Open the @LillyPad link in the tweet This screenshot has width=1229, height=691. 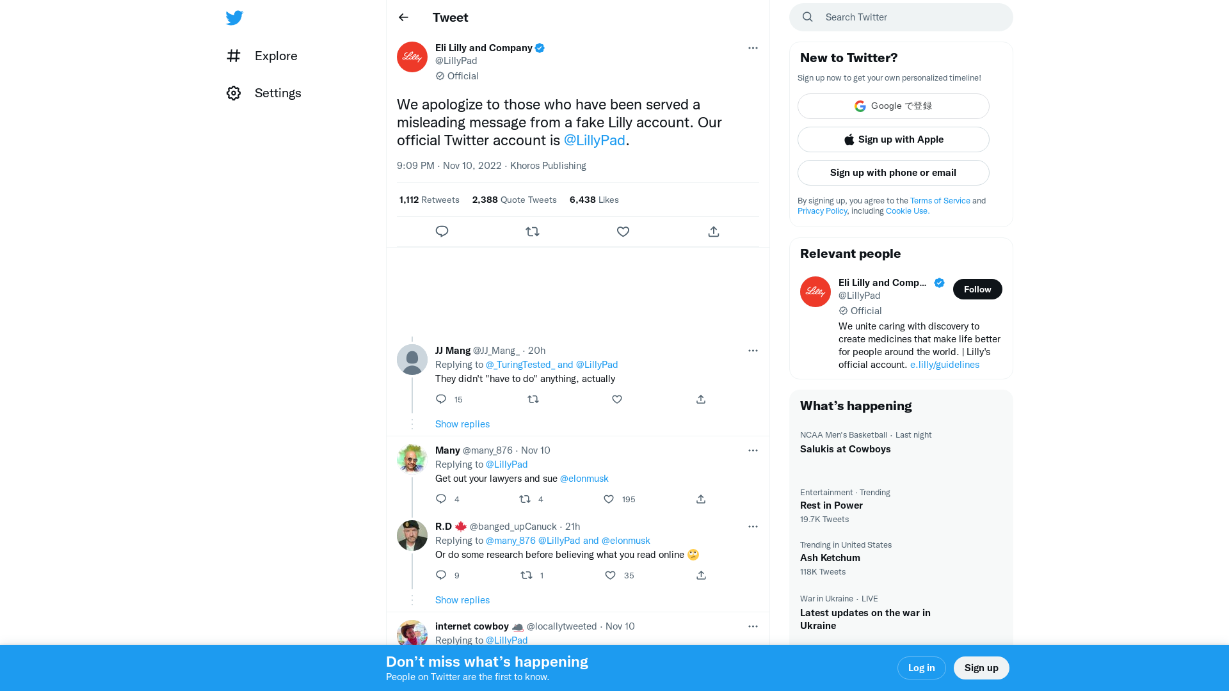tap(594, 140)
